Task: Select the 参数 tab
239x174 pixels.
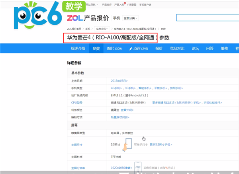Action: point(96,49)
